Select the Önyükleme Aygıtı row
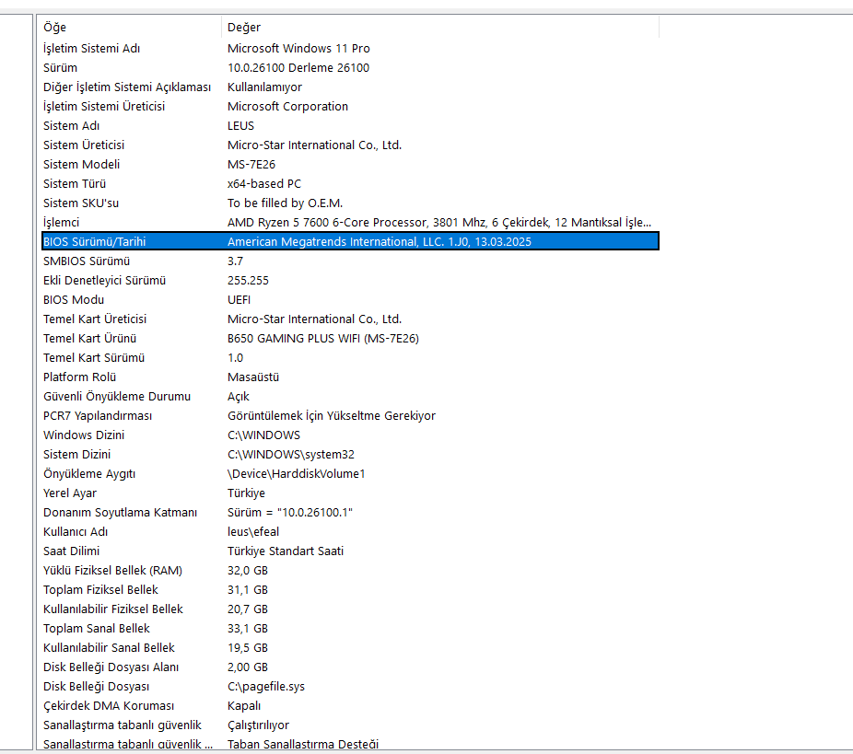853x754 pixels. tap(350, 473)
